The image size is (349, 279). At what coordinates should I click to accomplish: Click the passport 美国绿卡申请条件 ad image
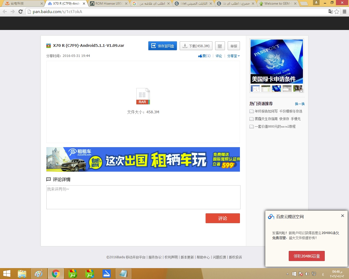(277, 61)
